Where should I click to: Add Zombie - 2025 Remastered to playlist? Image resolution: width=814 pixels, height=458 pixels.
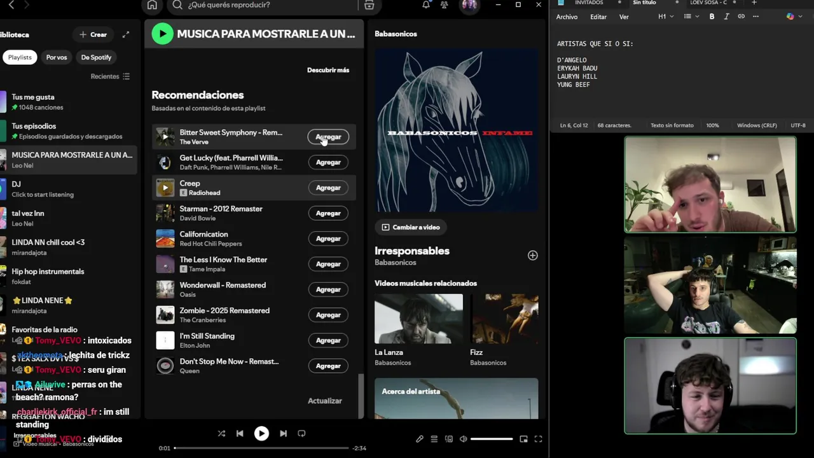point(328,315)
